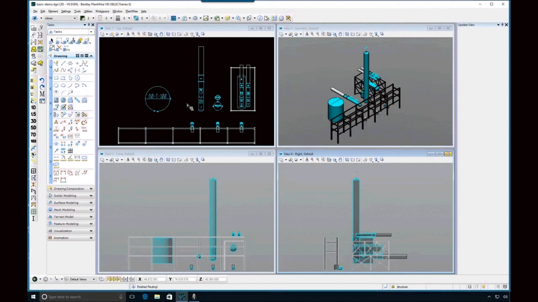Click the Windows taskbar search box
This screenshot has width=538, height=302.
pyautogui.click(x=82, y=297)
